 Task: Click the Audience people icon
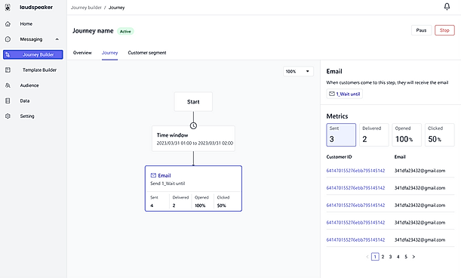point(8,85)
